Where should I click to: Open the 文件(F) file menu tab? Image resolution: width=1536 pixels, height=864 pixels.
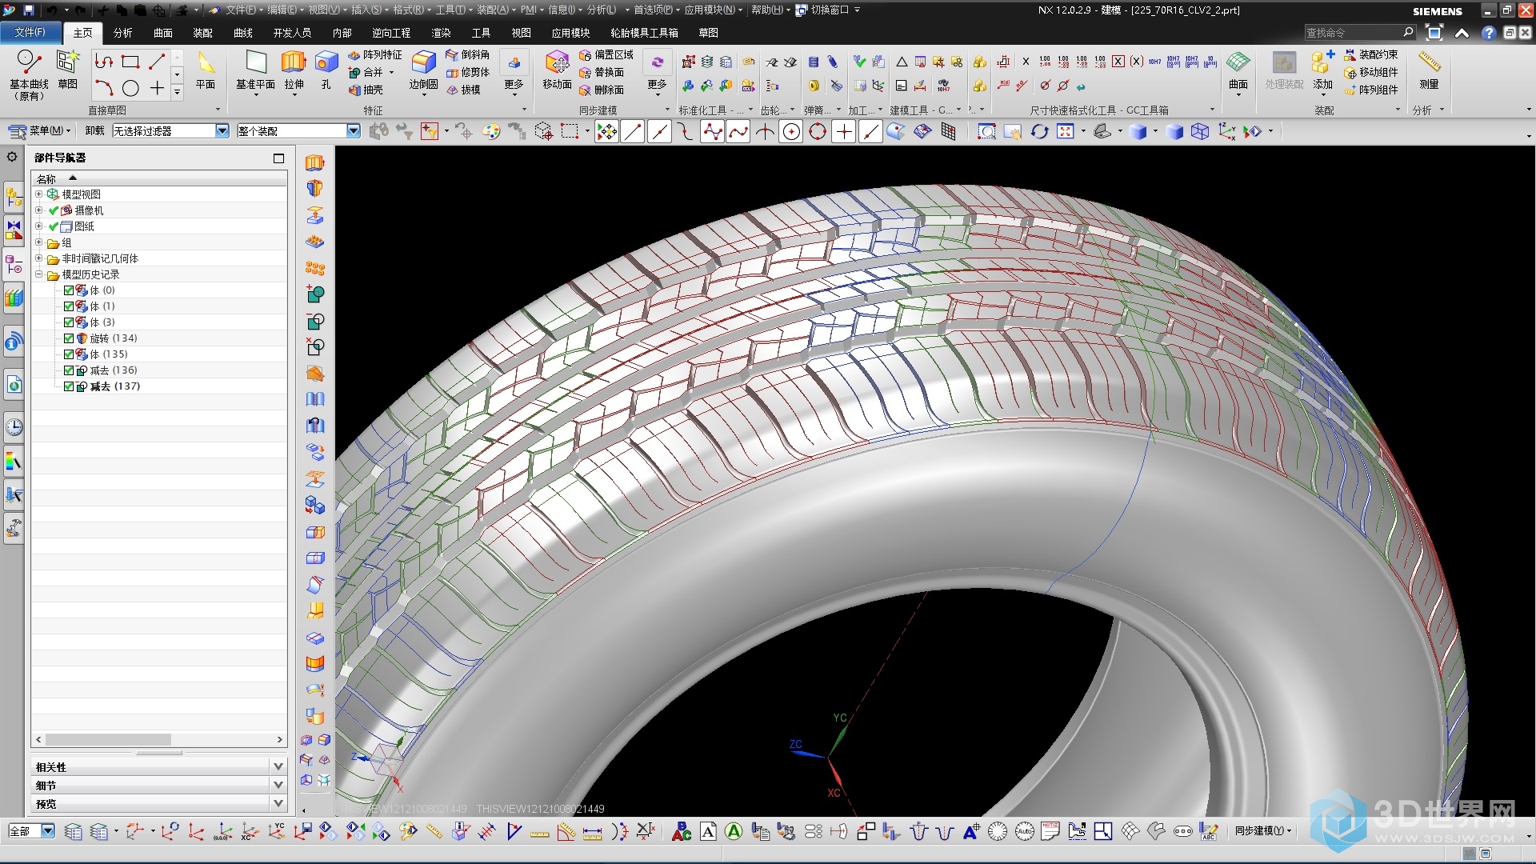[x=30, y=33]
